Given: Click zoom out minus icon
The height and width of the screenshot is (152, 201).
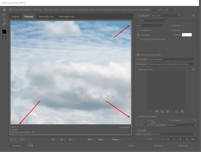Looking at the screenshot, I should (12, 139).
